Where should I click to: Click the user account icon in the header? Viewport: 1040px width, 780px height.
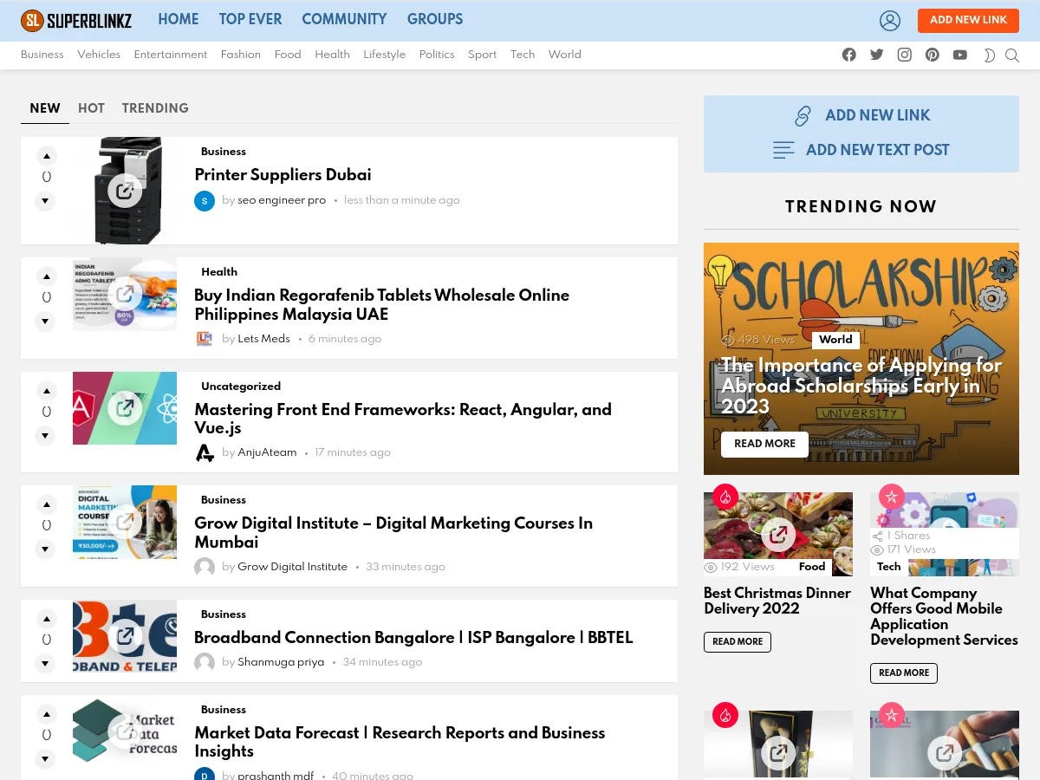890,20
